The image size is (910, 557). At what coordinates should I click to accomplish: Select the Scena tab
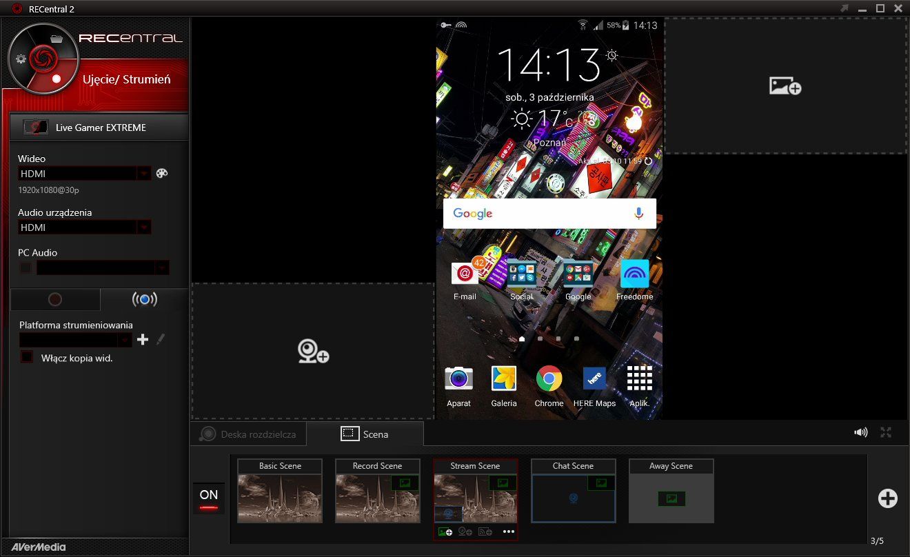click(x=365, y=434)
